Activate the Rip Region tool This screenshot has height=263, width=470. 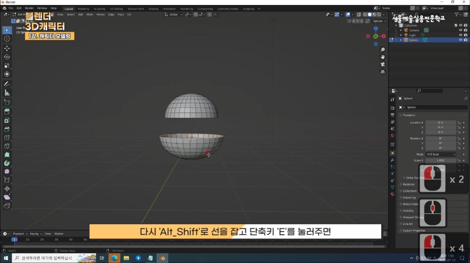[x=7, y=206]
